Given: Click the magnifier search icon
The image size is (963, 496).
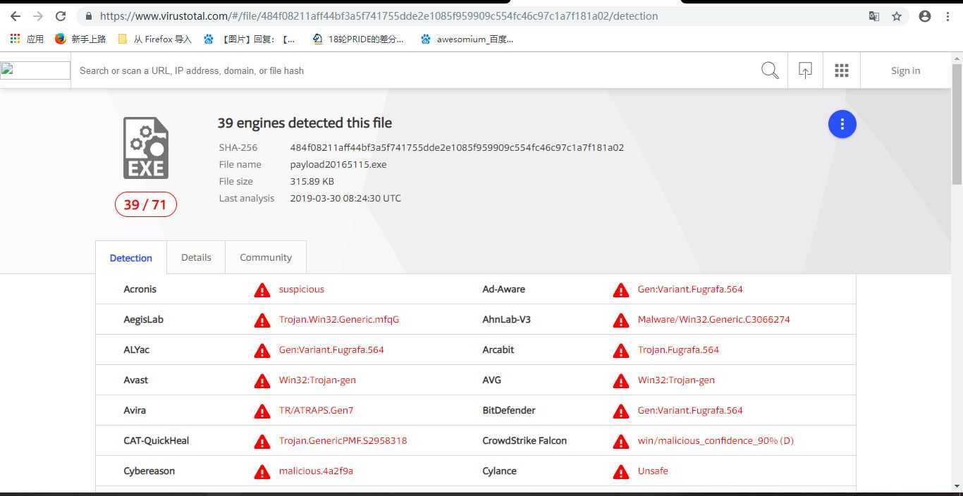Looking at the screenshot, I should [x=770, y=70].
